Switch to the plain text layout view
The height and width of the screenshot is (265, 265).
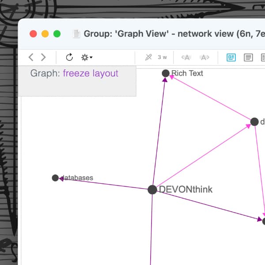click(248, 57)
